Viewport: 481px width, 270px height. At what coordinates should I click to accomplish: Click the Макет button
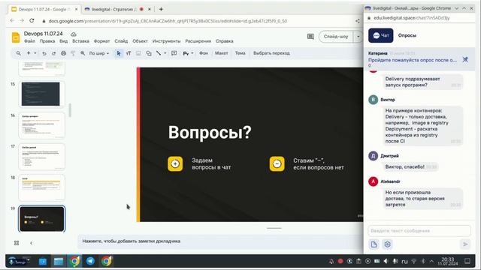(221, 53)
